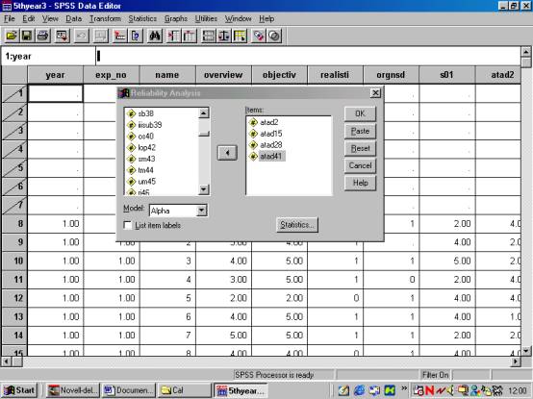Click the Find binoculars icon
The image size is (533, 399).
[x=155, y=36]
